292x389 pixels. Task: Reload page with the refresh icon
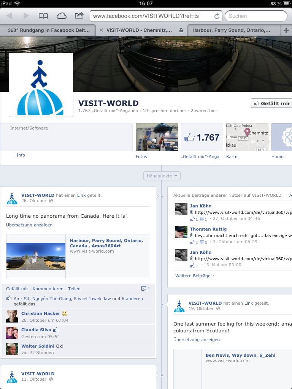click(x=217, y=16)
